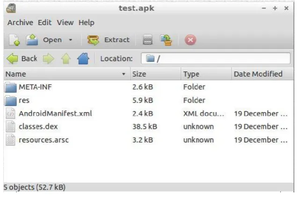Click the Open archive icon

[x=32, y=40]
